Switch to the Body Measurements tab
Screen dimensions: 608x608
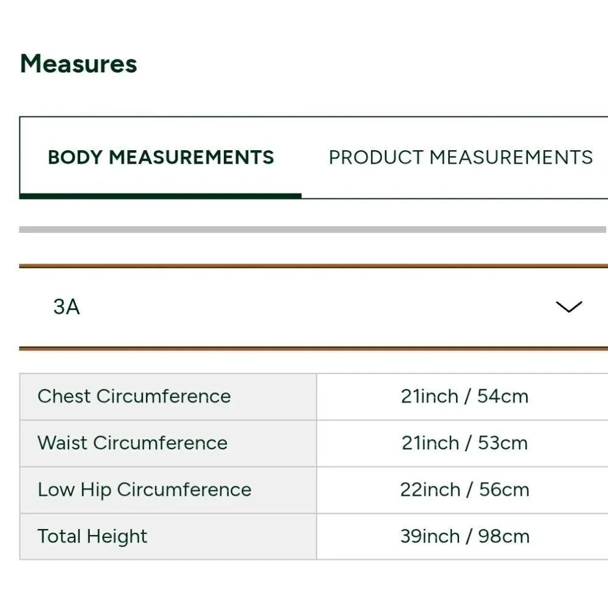(x=161, y=157)
